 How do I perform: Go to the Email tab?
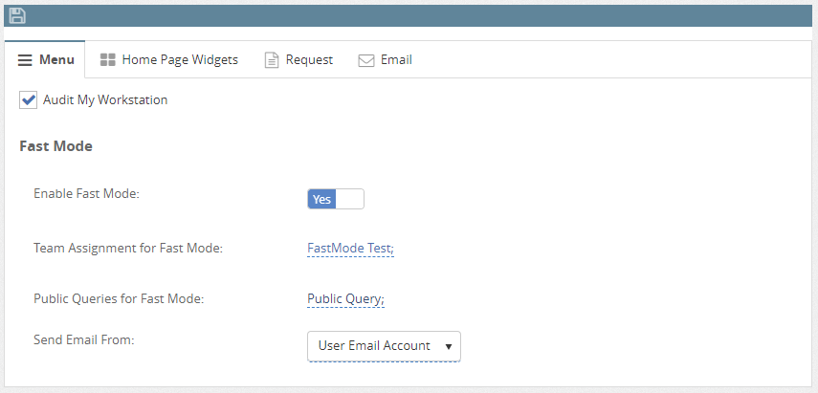[x=396, y=60]
